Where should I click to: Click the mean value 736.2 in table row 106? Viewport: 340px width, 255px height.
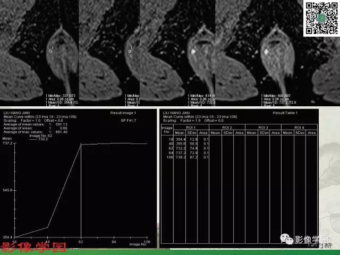tap(181, 157)
